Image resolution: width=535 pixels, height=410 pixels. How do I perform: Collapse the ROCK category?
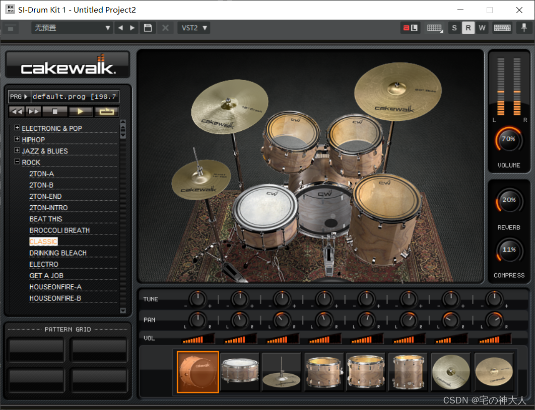click(x=17, y=161)
